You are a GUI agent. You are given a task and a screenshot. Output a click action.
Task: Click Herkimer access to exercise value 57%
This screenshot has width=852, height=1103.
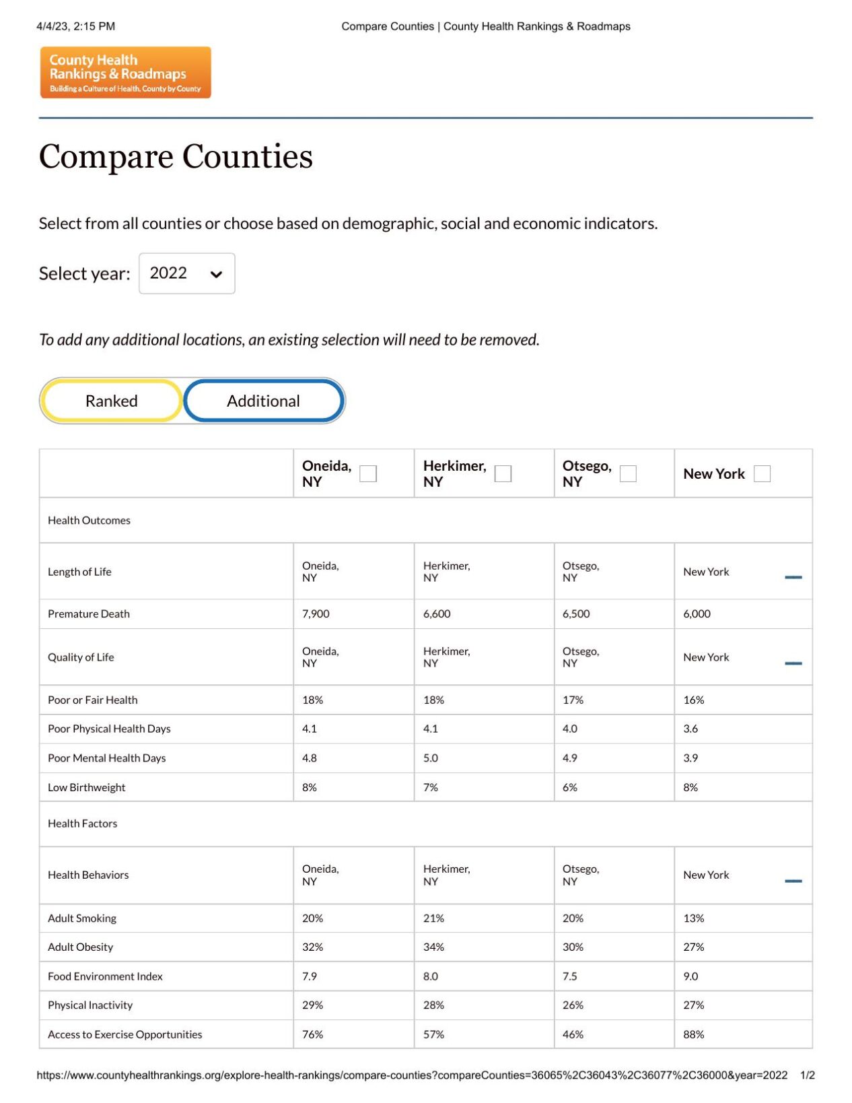click(x=433, y=1034)
